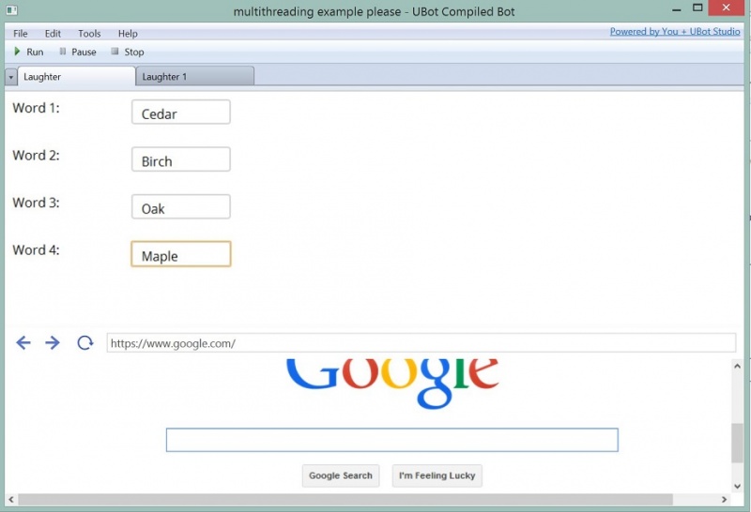Focus the Word 4 field containing Maple
Viewport: 751px width, 512px height.
pos(181,254)
